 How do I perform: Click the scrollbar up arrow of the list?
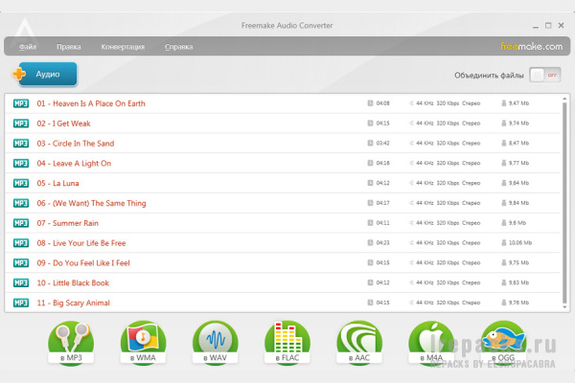[564, 99]
